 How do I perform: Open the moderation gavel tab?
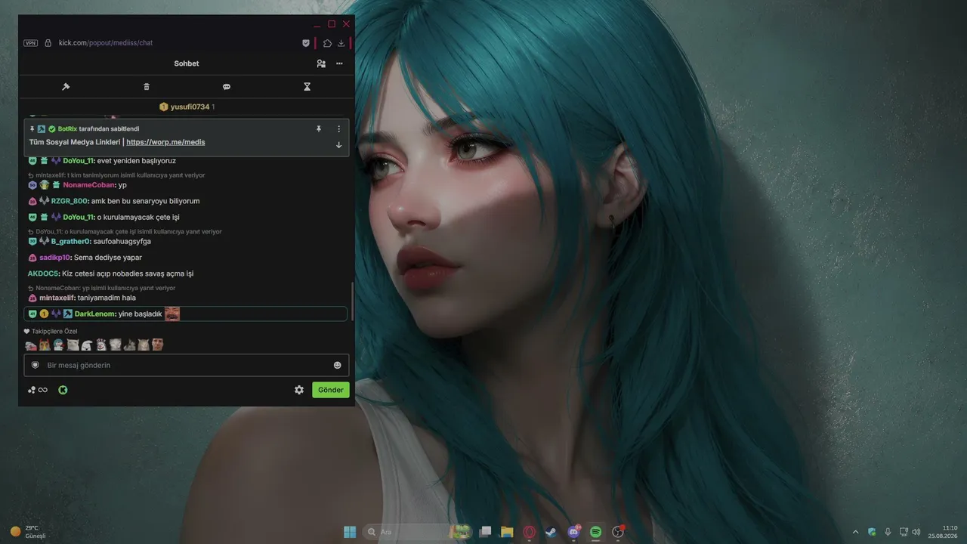tap(66, 87)
